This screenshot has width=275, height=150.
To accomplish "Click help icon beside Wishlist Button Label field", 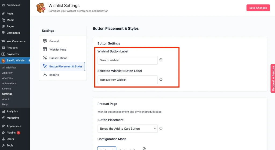I will click(x=161, y=60).
